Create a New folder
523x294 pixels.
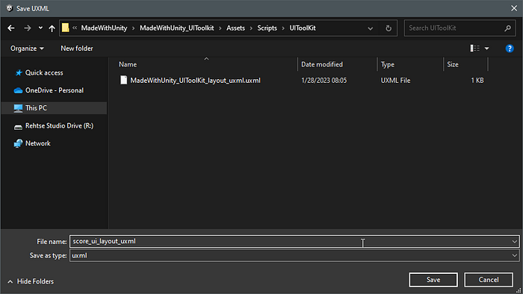tap(77, 49)
